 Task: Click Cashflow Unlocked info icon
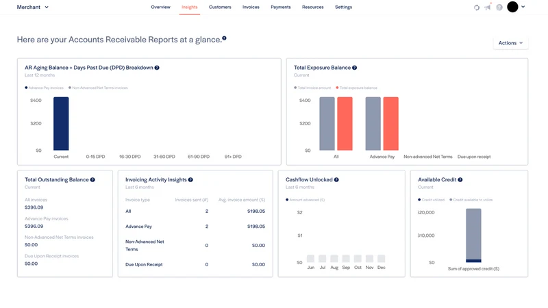[x=336, y=180]
